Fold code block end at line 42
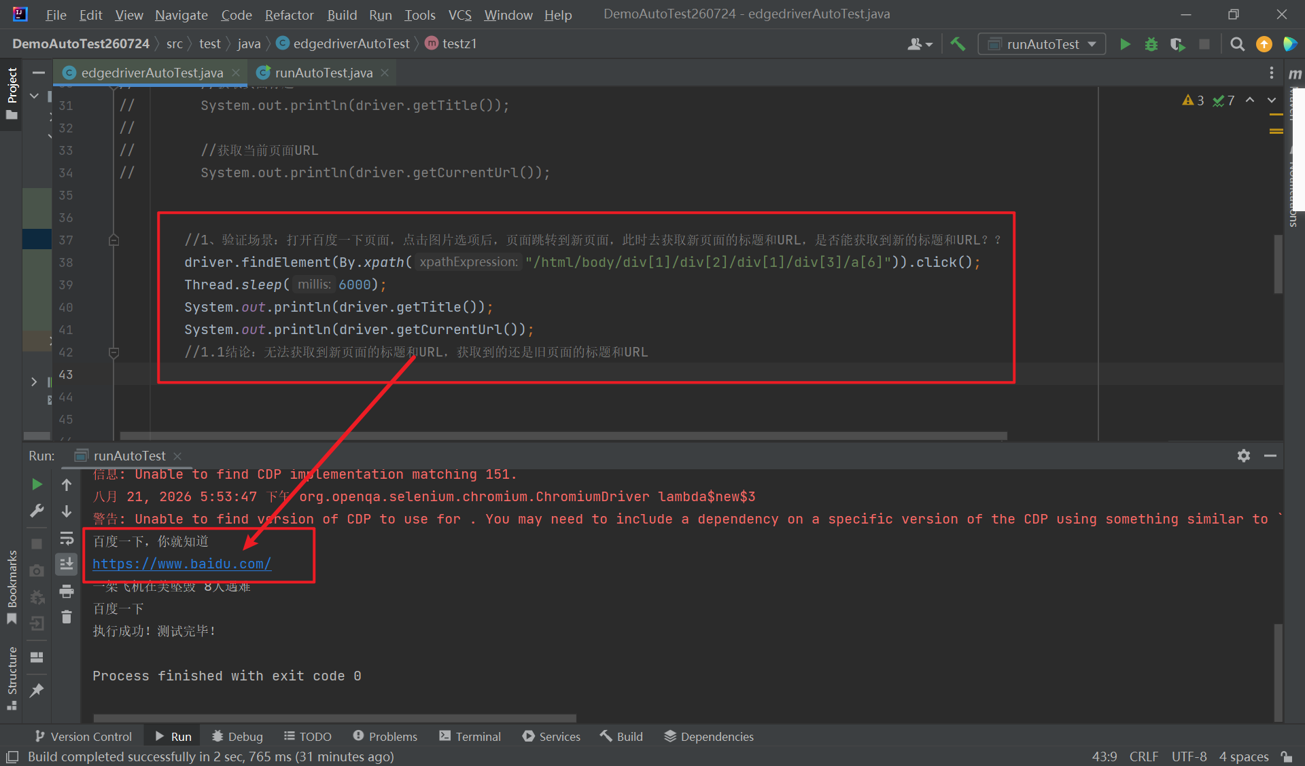 pyautogui.click(x=114, y=352)
